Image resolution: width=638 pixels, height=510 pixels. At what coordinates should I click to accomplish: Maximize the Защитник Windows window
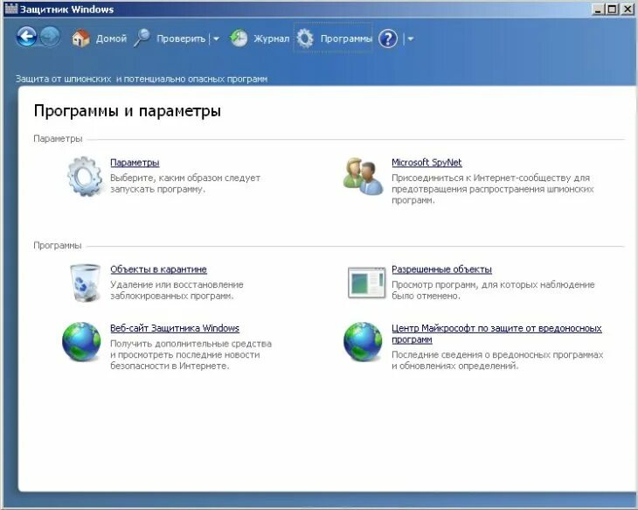[x=612, y=9]
